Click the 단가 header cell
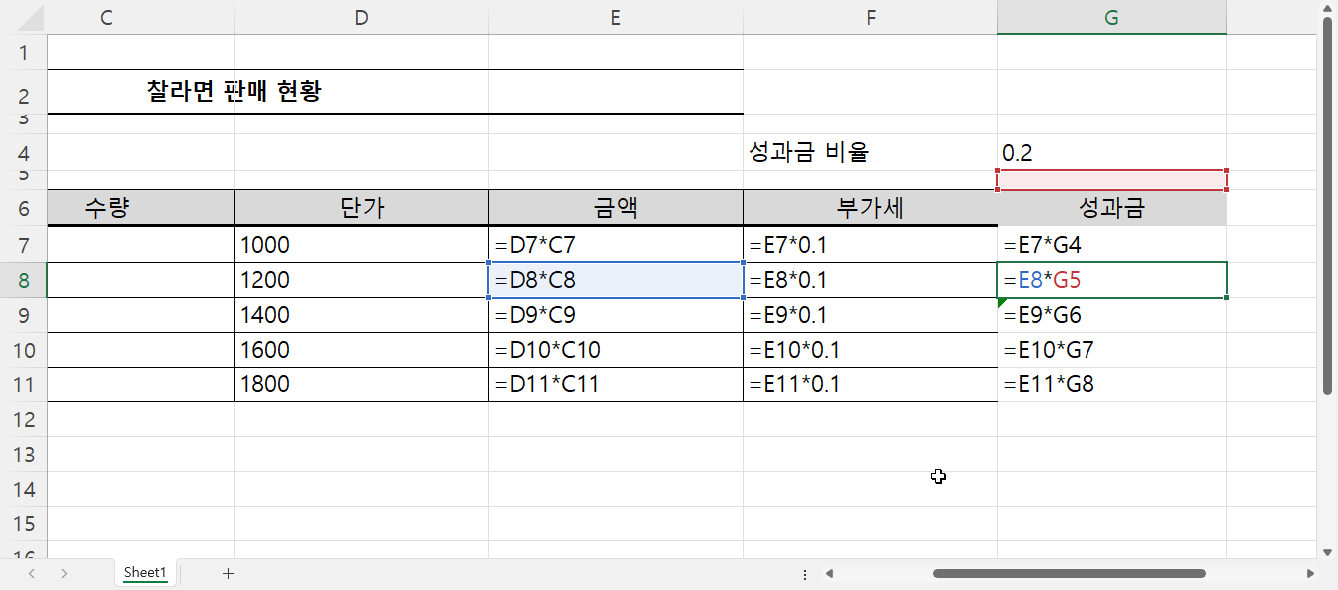Viewport: 1338px width, 590px height. coord(361,208)
